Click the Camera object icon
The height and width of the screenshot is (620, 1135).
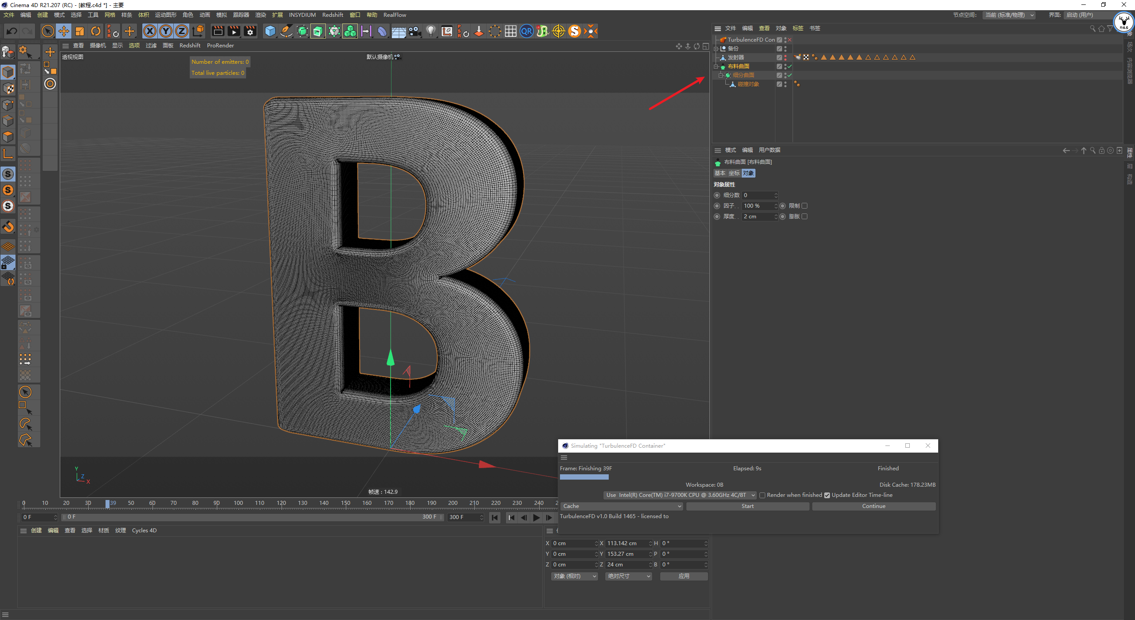415,31
